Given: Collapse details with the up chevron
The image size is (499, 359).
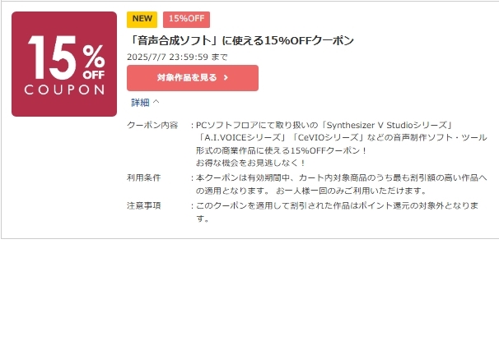Looking at the screenshot, I should 156,102.
